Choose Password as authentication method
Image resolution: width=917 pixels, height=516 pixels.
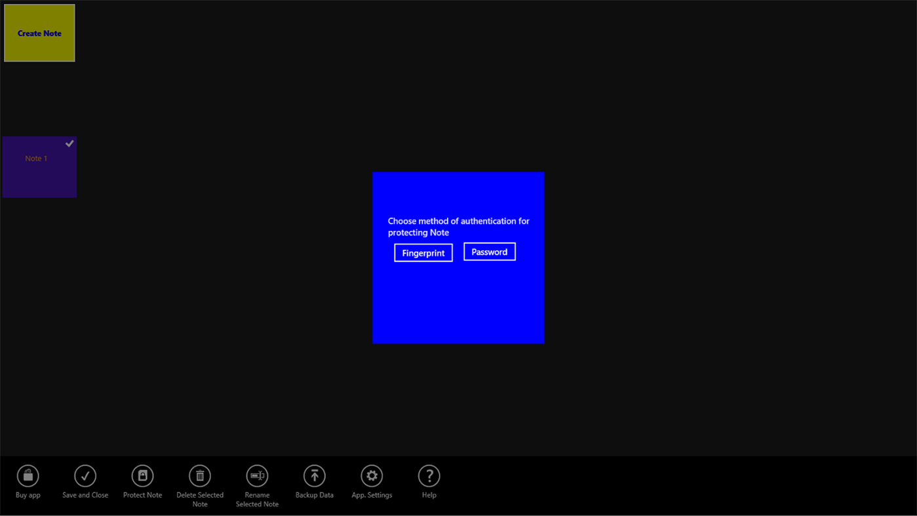(x=489, y=251)
